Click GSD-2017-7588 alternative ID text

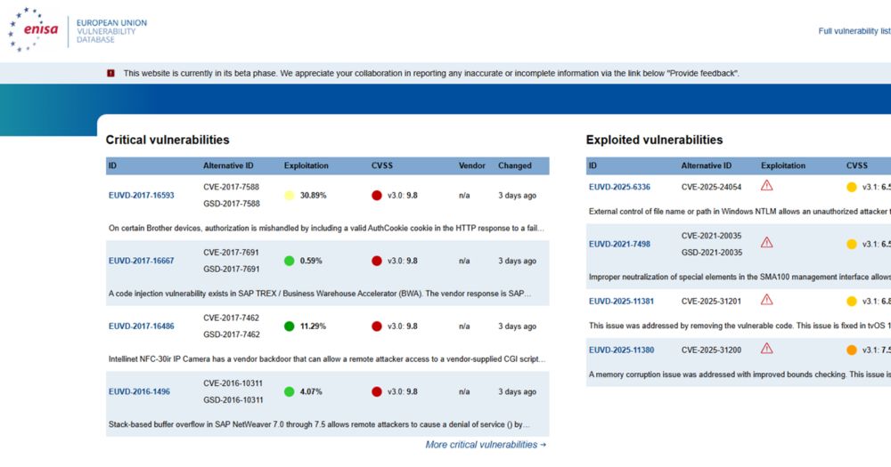point(232,204)
